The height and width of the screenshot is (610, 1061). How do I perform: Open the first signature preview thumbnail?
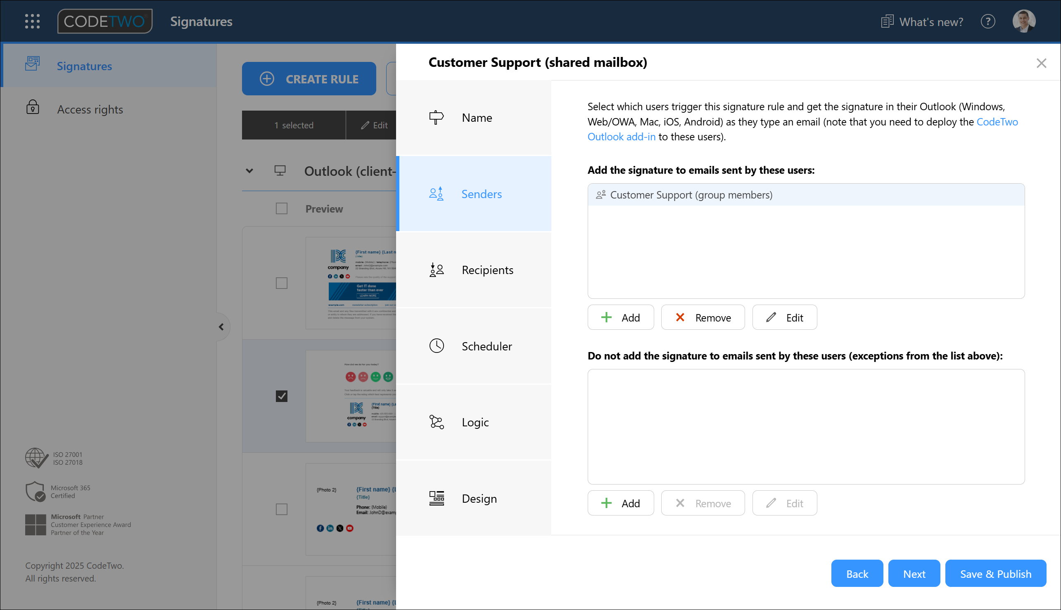pyautogui.click(x=351, y=283)
